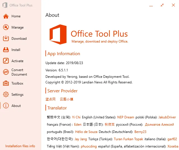Open the Toolbox label in sidebar
This screenshot has width=179, height=150.
click(x=17, y=83)
